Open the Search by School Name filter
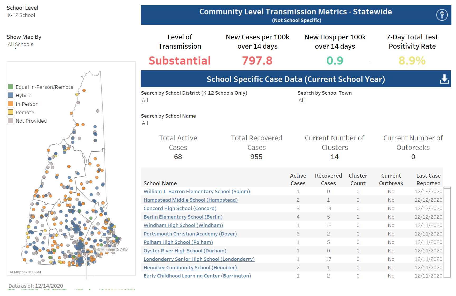The width and height of the screenshot is (456, 296). click(x=145, y=123)
